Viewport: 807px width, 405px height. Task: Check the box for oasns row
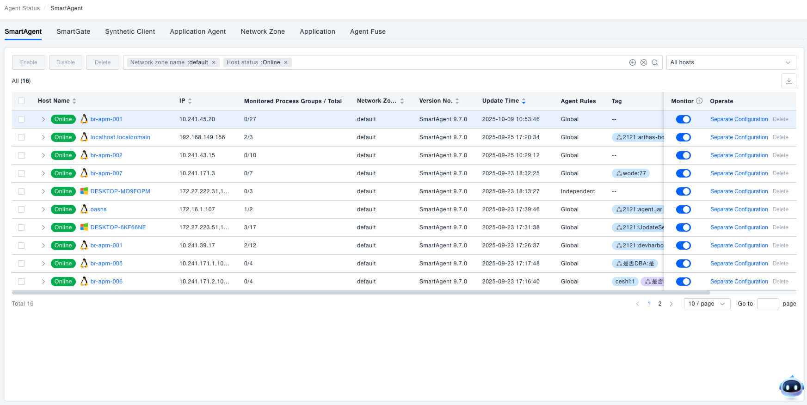21,209
